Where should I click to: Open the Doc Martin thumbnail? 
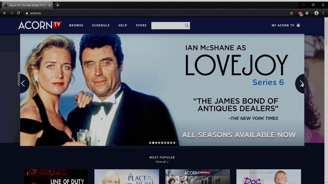point(269,177)
